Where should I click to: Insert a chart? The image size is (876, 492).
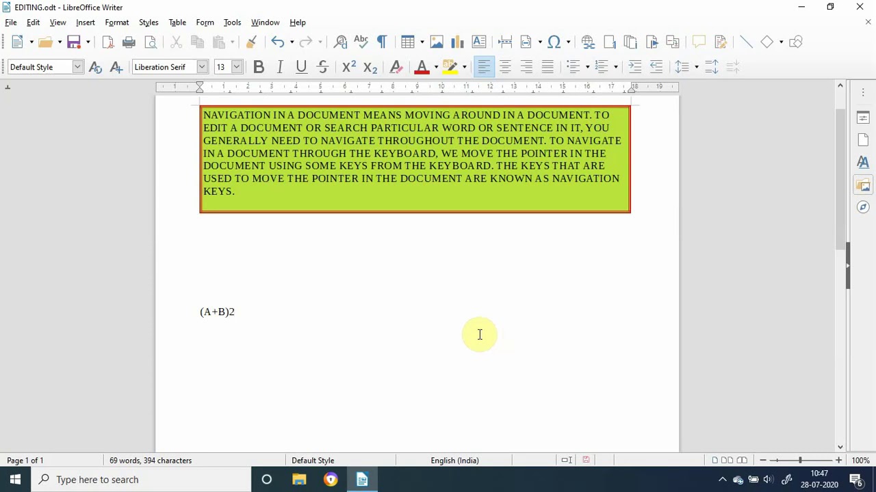(x=457, y=42)
